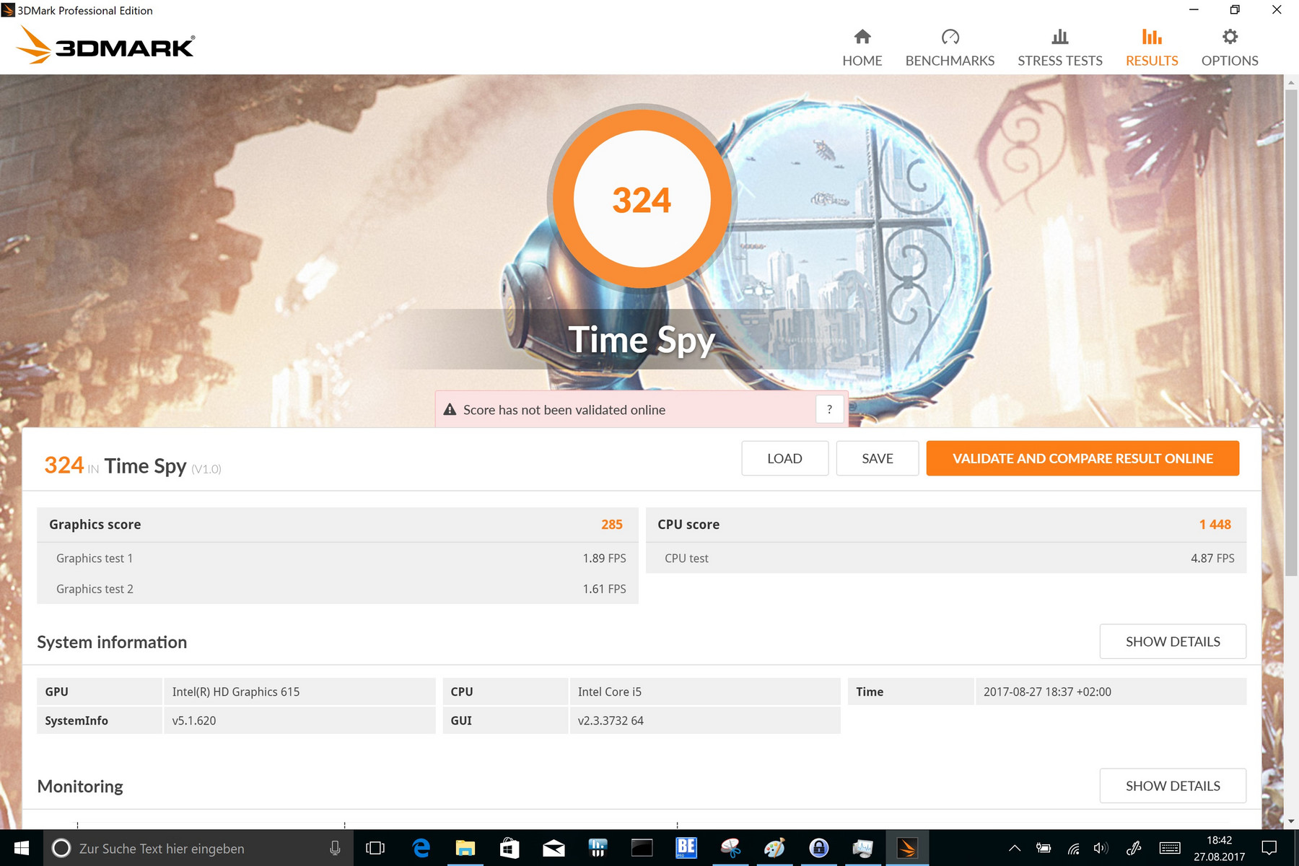
Task: Click the warning triangle icon
Action: (x=450, y=409)
